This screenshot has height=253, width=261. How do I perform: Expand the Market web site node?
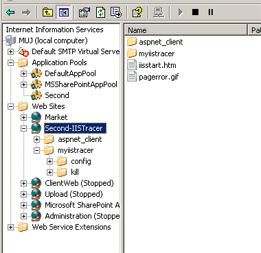pos(23,117)
